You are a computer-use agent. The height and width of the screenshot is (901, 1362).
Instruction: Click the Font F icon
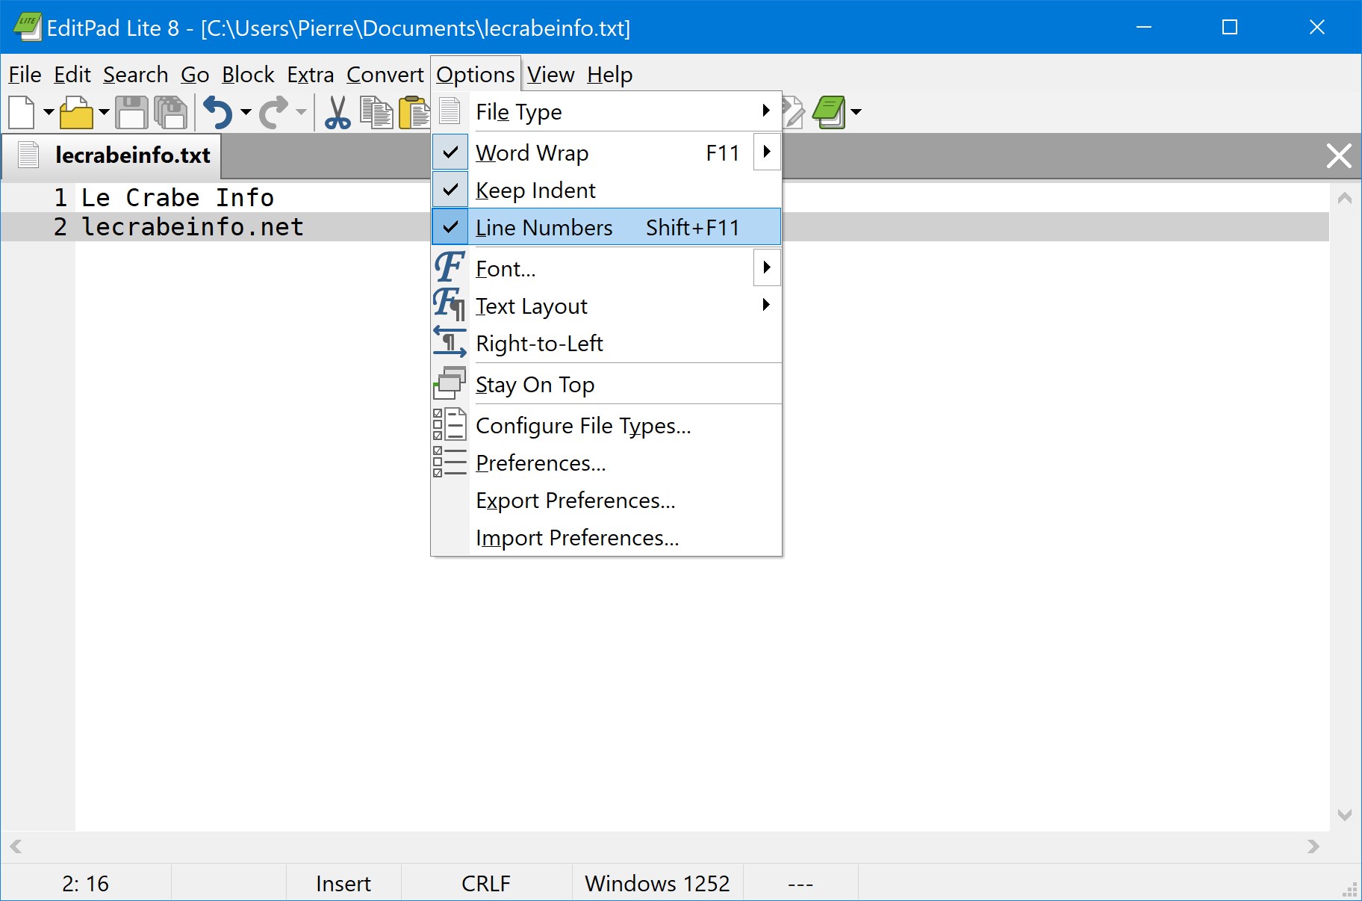click(x=450, y=267)
